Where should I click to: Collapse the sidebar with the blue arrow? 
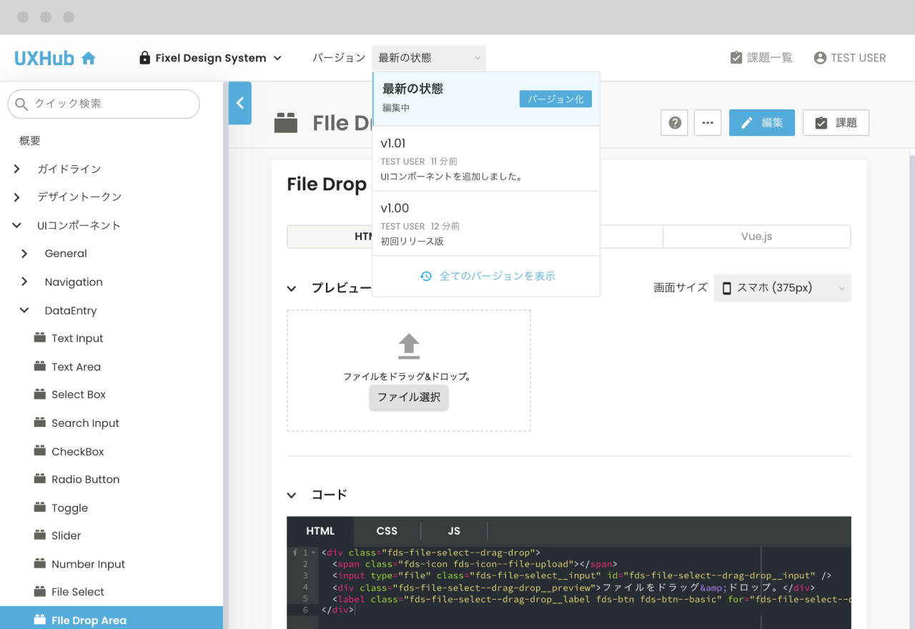[240, 103]
